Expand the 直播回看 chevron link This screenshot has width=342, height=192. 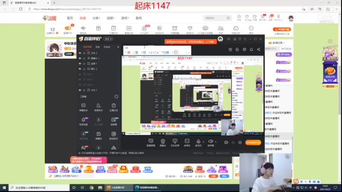277,43
